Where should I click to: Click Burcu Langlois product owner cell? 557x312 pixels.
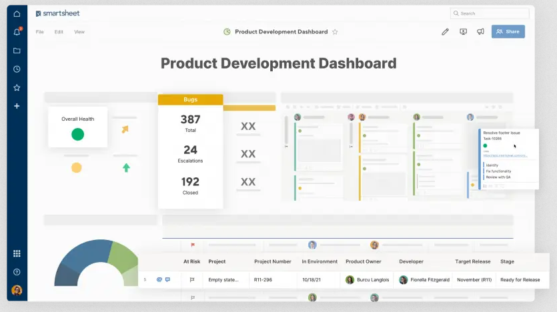pos(368,280)
